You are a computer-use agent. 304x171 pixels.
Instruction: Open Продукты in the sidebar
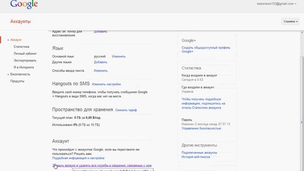tap(17, 81)
